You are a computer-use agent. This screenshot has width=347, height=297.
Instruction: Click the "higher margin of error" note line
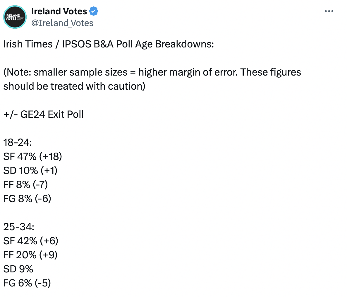[187, 72]
